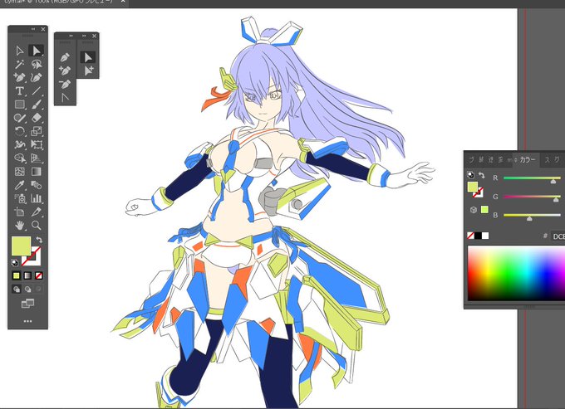Select the Zoom magnifier tool
The width and height of the screenshot is (565, 409).
(x=36, y=225)
